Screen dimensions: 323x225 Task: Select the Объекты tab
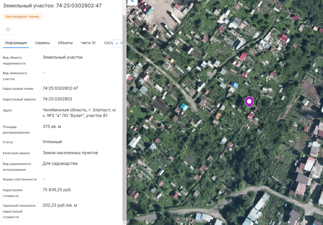pos(65,43)
